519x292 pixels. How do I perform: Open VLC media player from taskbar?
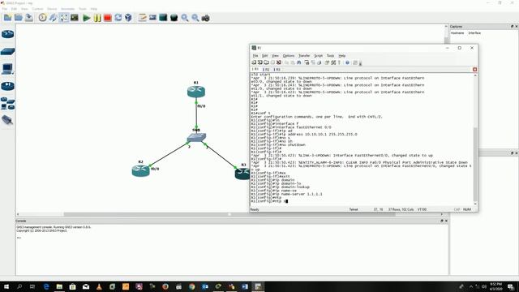pyautogui.click(x=99, y=286)
